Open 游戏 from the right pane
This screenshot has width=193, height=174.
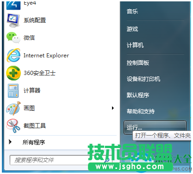(132, 29)
